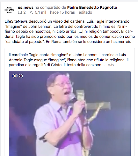Open Padre Benedetto Pagnotto's profile
Screen dimensions: 138x156
point(92,7)
